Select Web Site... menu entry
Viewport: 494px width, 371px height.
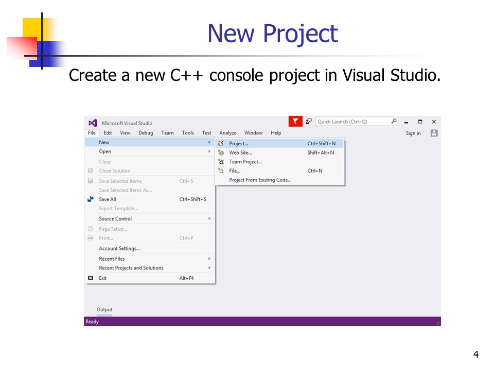tap(280, 153)
